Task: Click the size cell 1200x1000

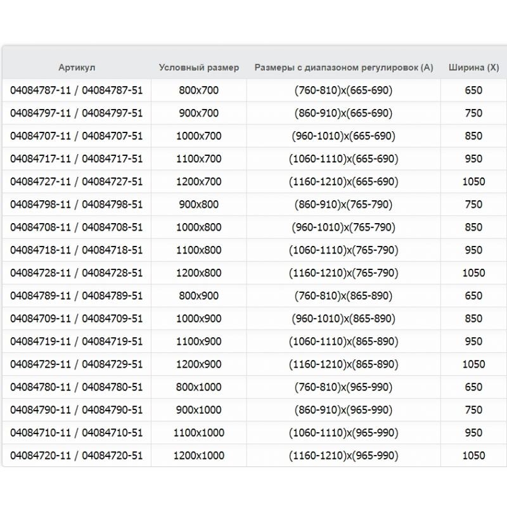Action: click(199, 456)
